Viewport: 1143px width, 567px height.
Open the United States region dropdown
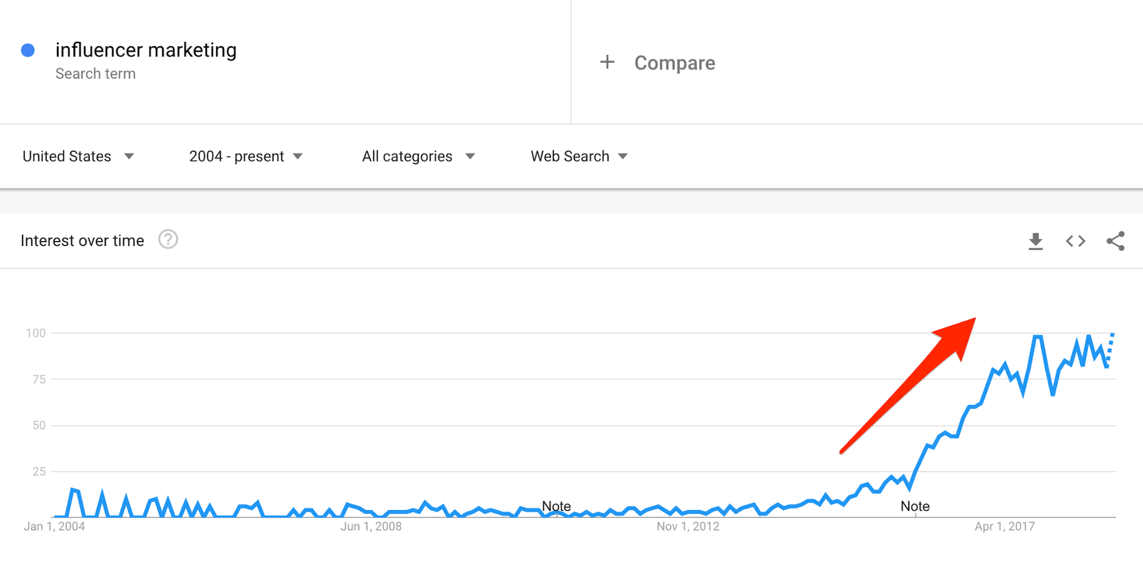tap(78, 156)
